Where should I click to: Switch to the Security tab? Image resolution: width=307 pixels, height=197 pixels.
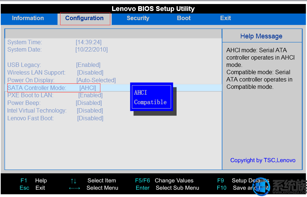point(138,18)
